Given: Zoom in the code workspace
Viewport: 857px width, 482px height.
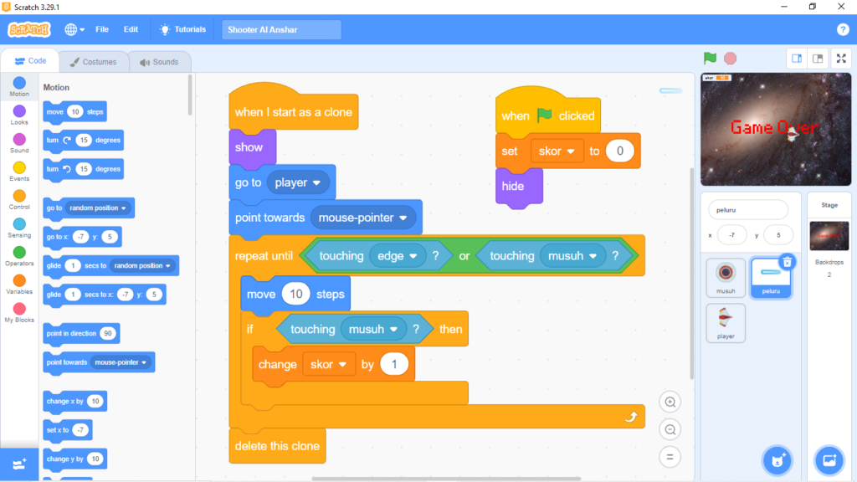Looking at the screenshot, I should click(670, 403).
